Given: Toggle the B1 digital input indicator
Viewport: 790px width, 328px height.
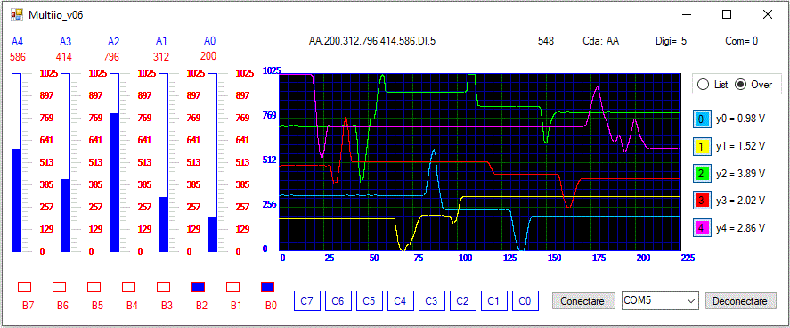Looking at the screenshot, I should point(232,287).
